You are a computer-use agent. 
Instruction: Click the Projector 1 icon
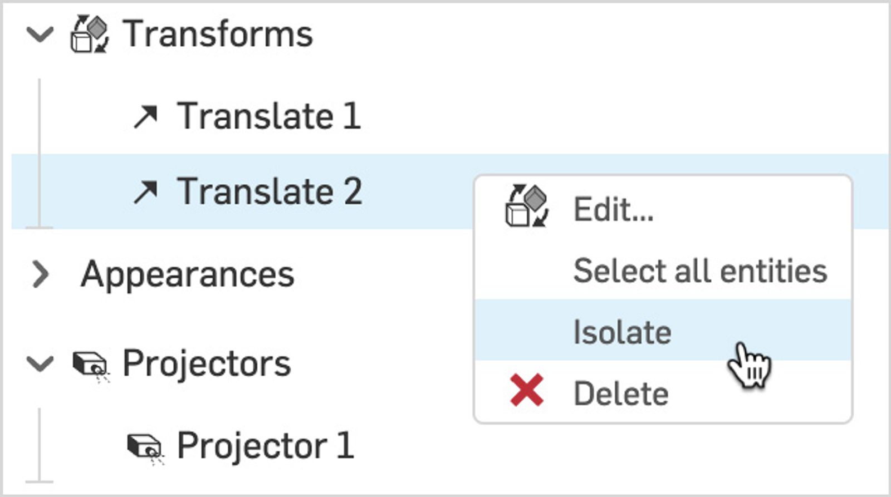(x=145, y=447)
